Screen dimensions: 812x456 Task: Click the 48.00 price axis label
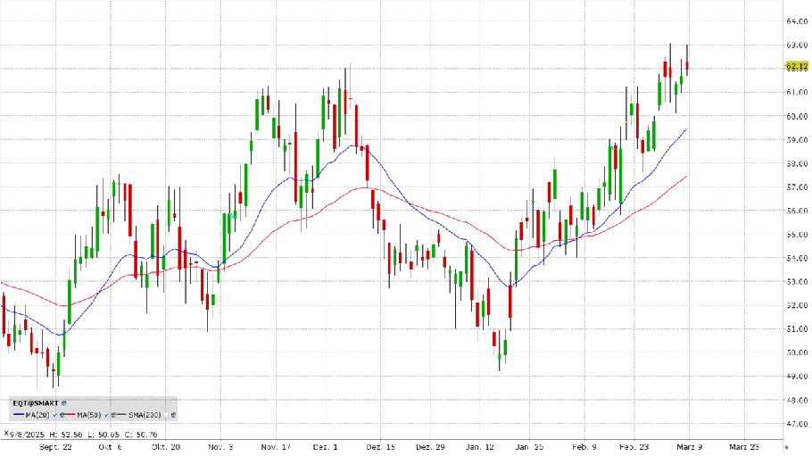point(797,400)
